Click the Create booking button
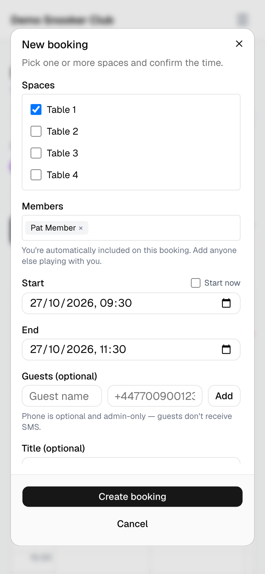The width and height of the screenshot is (265, 574). pyautogui.click(x=132, y=496)
